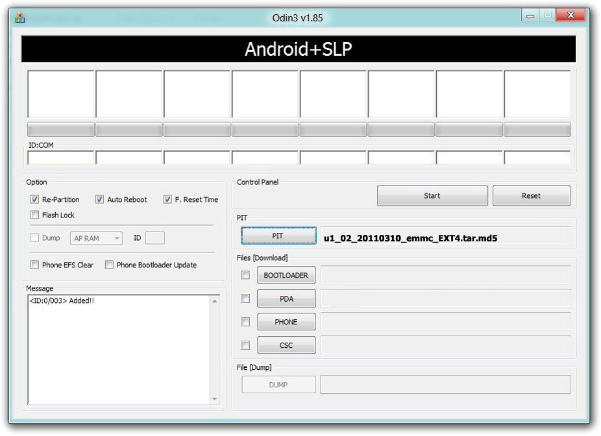Click the Android+SLP banner

click(x=298, y=49)
